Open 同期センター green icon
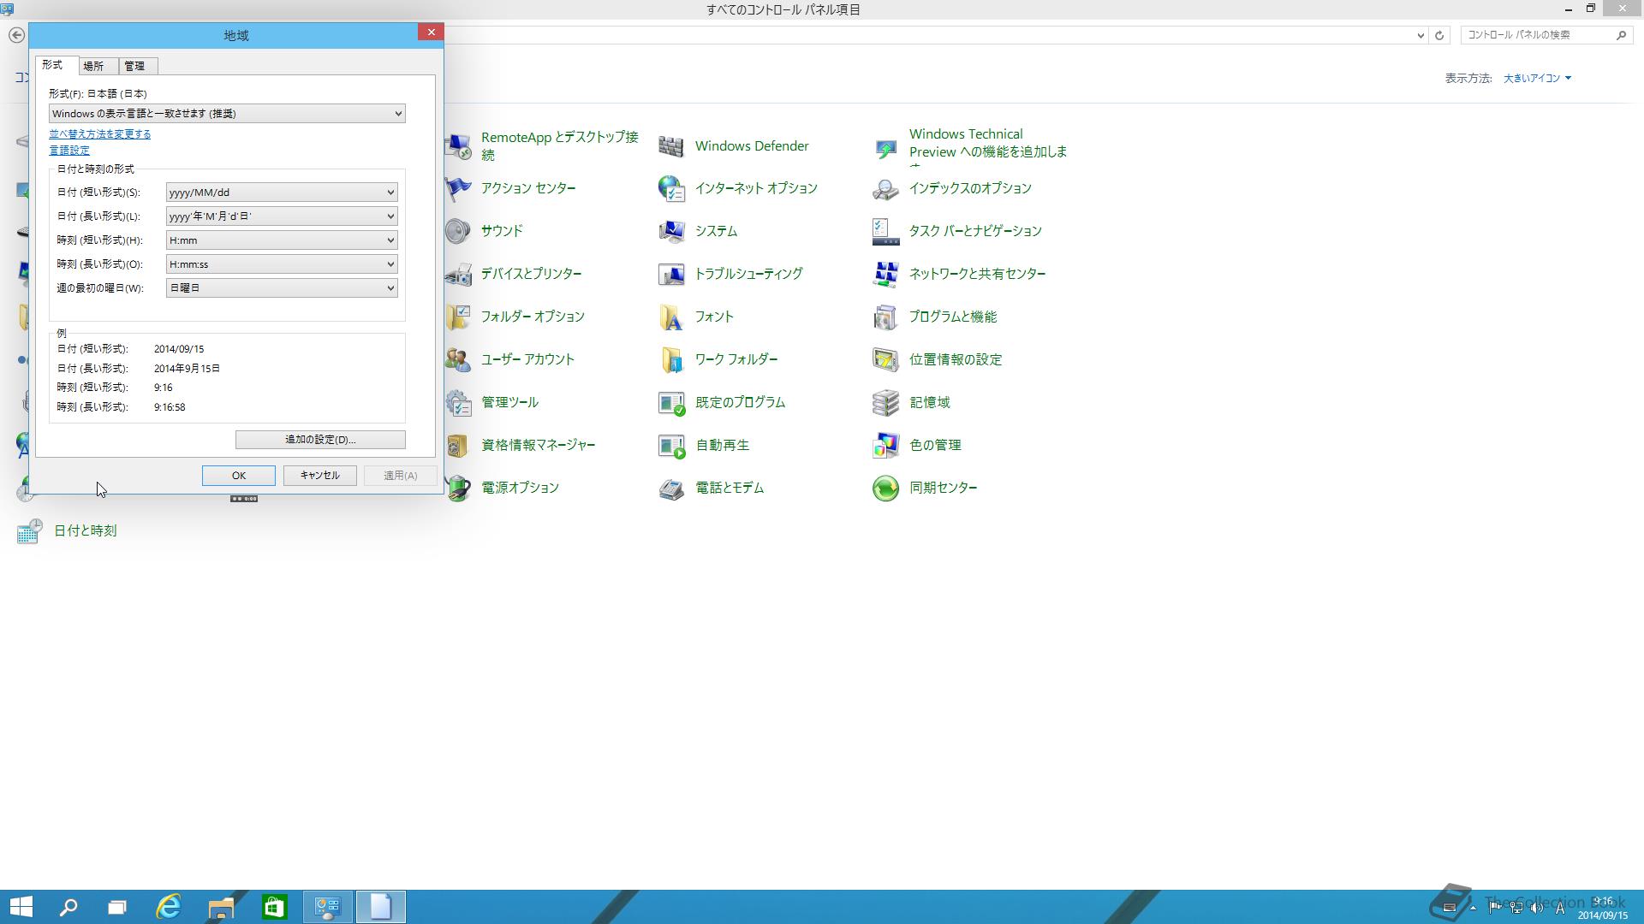Viewport: 1644px width, 924px height. point(885,489)
